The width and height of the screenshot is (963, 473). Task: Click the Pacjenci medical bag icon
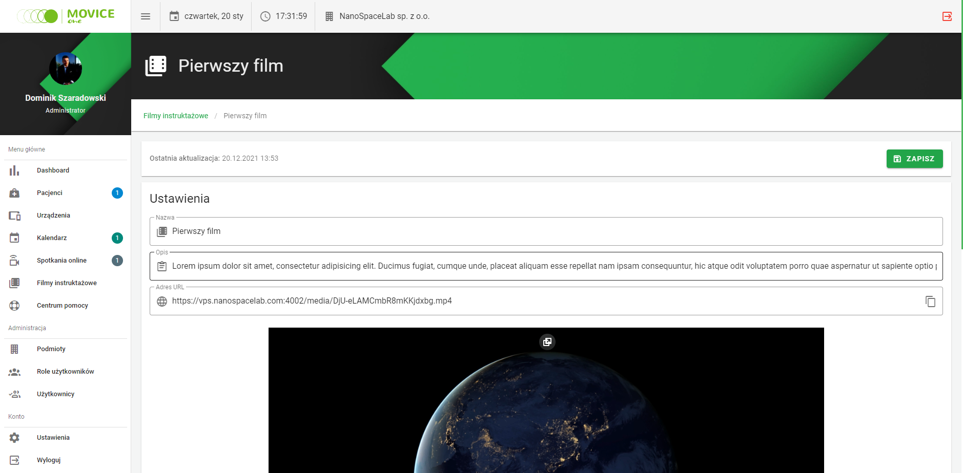click(x=14, y=193)
